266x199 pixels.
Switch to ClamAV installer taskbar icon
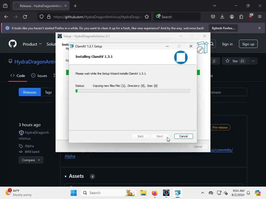[177, 193]
